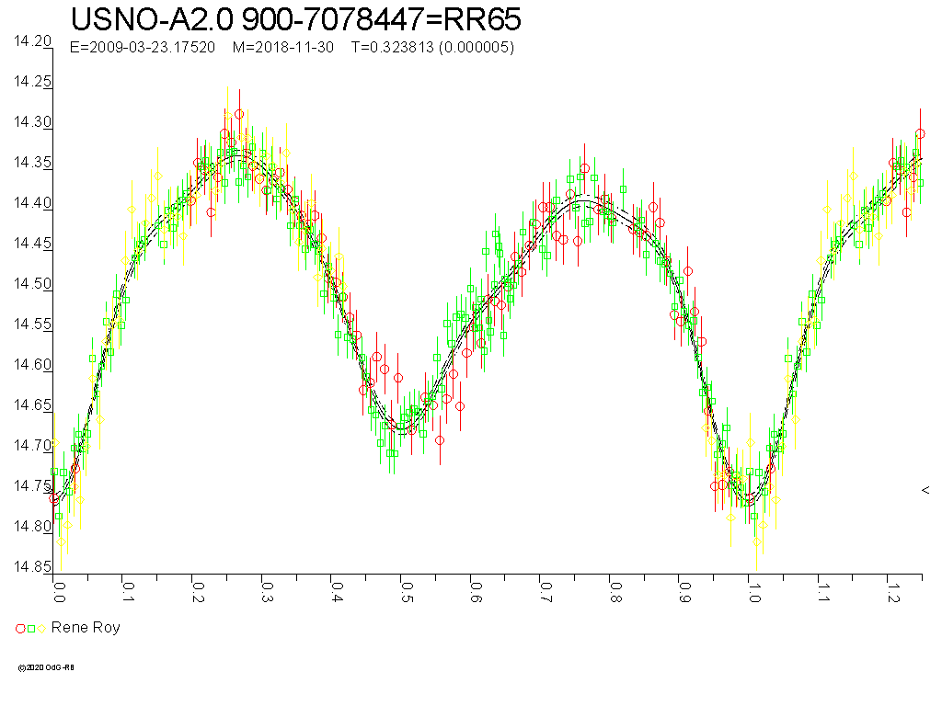Click the 0.7 phase axis label
This screenshot has width=942, height=706.
click(x=546, y=592)
